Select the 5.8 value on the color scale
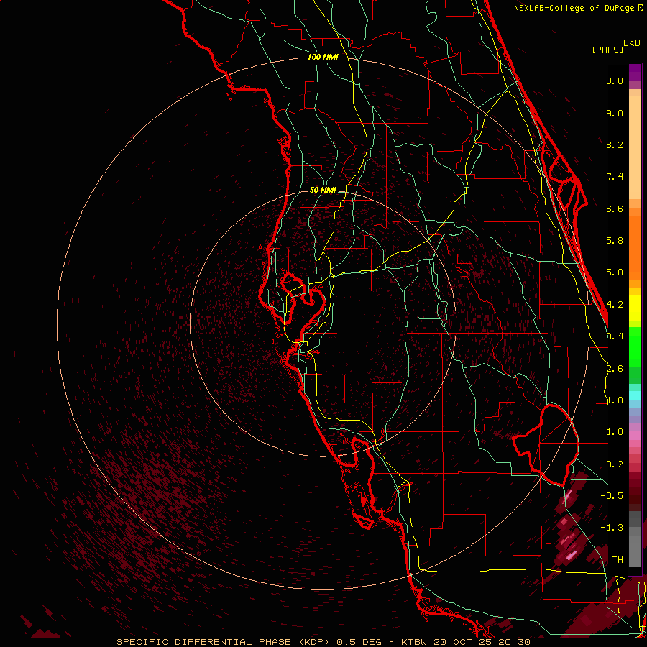Image resolution: width=647 pixels, height=647 pixels. coord(615,241)
